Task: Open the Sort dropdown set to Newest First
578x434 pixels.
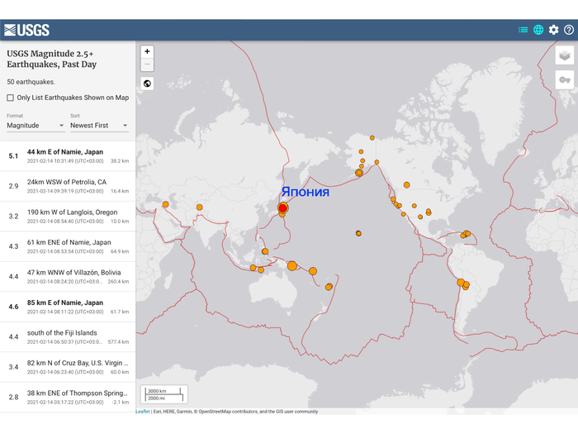Action: (x=99, y=126)
